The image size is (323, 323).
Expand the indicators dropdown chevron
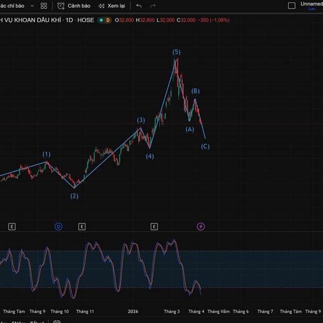pos(32,6)
